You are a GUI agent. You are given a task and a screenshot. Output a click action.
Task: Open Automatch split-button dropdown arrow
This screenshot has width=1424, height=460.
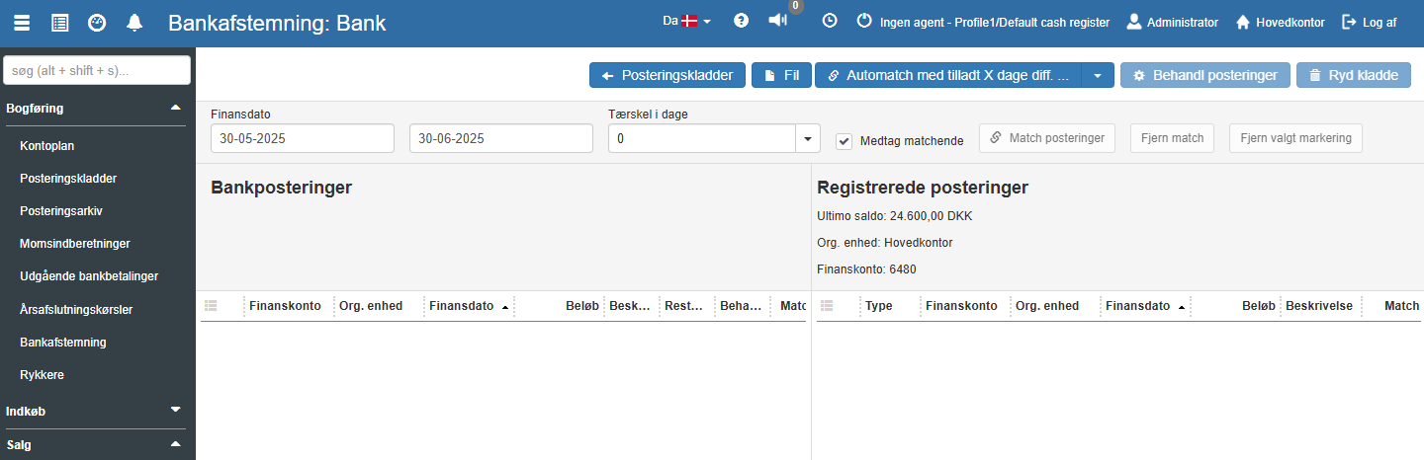[1098, 75]
